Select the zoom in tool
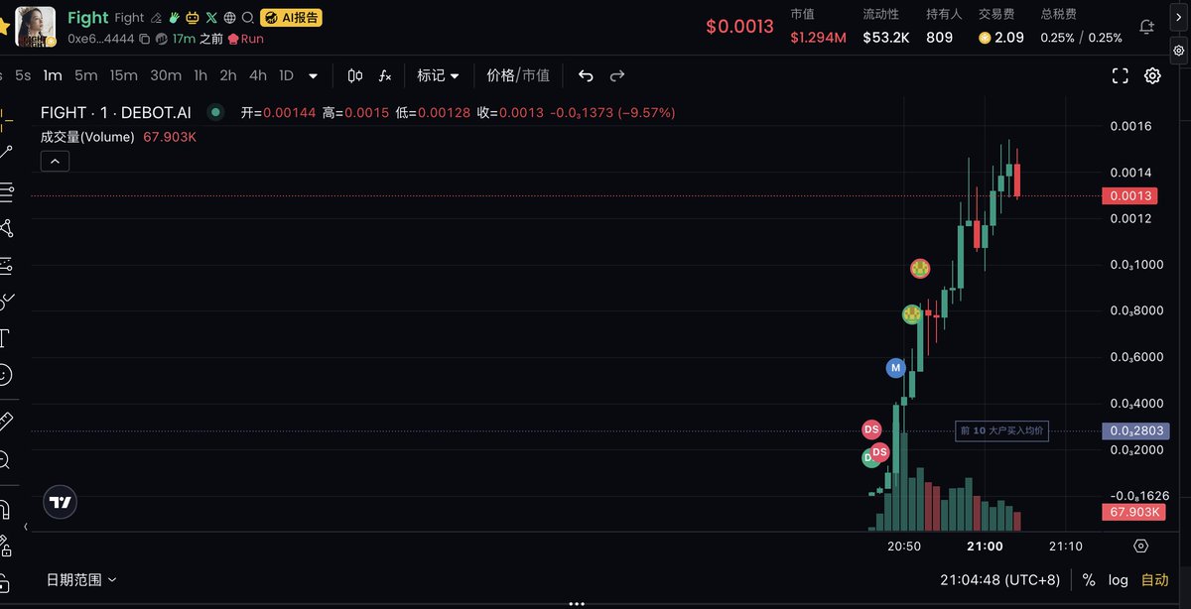The width and height of the screenshot is (1191, 609). (x=5, y=459)
